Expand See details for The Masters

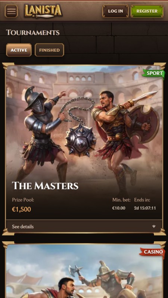pos(84,226)
